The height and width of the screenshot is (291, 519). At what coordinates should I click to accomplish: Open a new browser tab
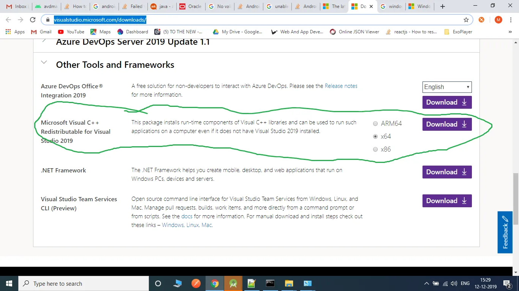442,6
